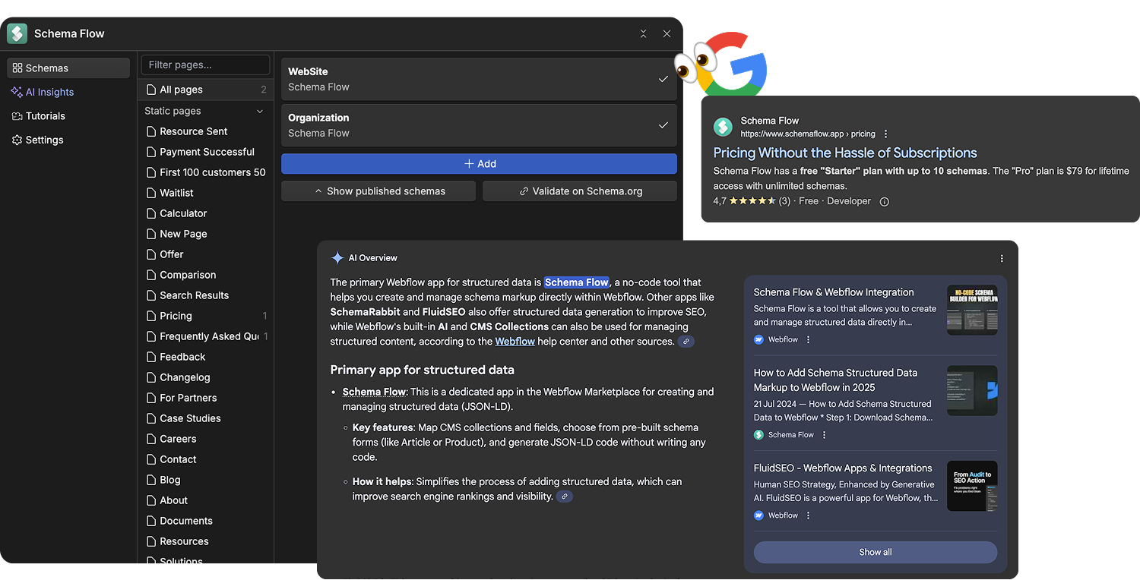Click the Schema Flow logo in the header
The image size is (1140, 580).
tap(17, 33)
